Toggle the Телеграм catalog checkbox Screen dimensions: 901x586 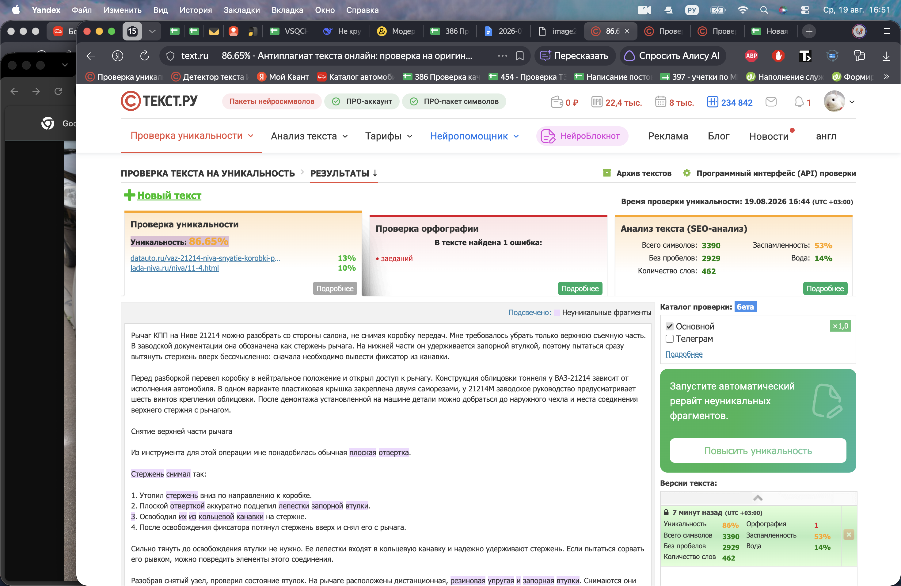tap(670, 339)
